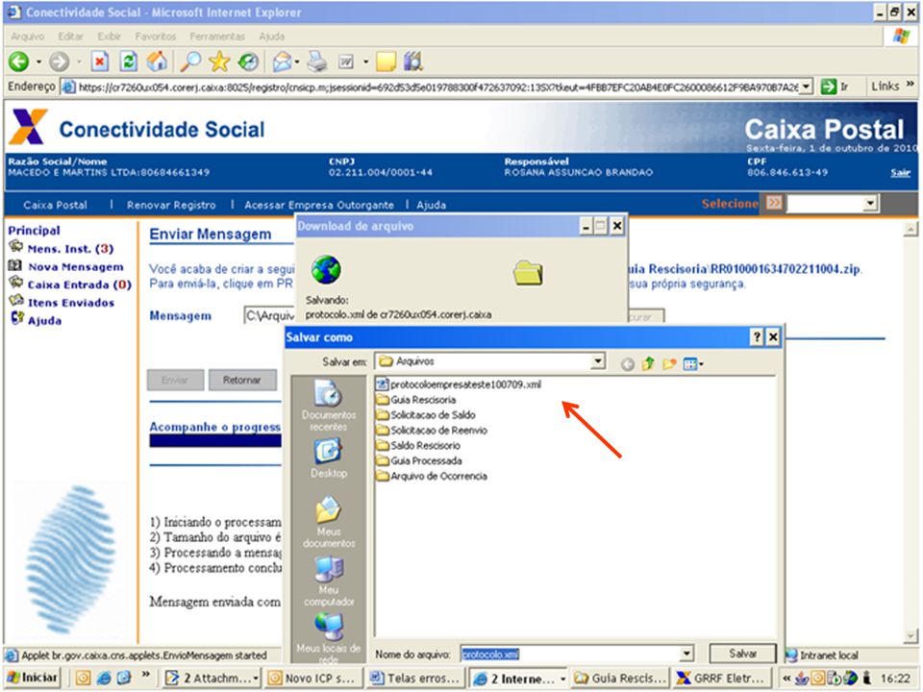Screen dimensions: 923x692
Task: Open Meu computador shortcut
Action: point(329,581)
